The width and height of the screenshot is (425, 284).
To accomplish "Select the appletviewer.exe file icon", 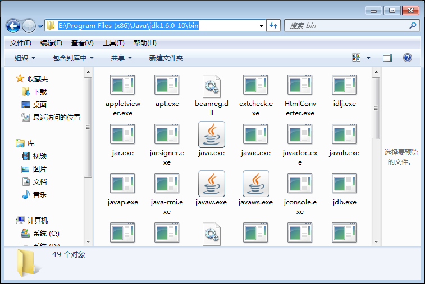I will tap(122, 85).
